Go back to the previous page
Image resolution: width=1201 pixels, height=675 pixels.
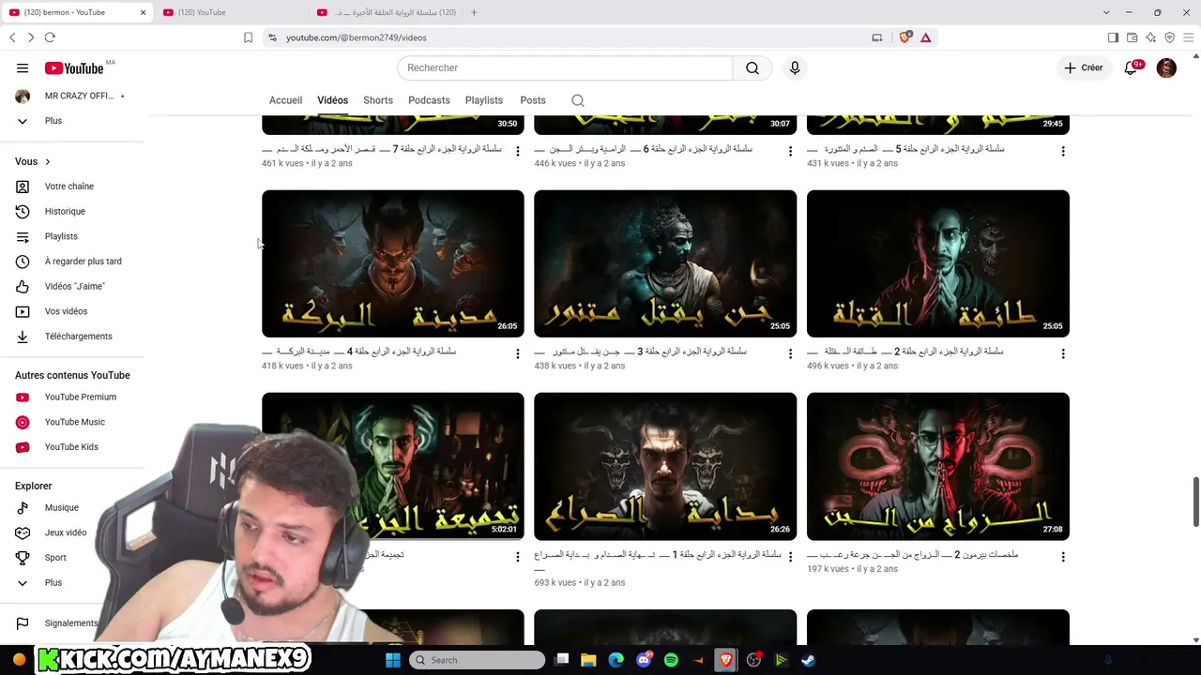[12, 37]
